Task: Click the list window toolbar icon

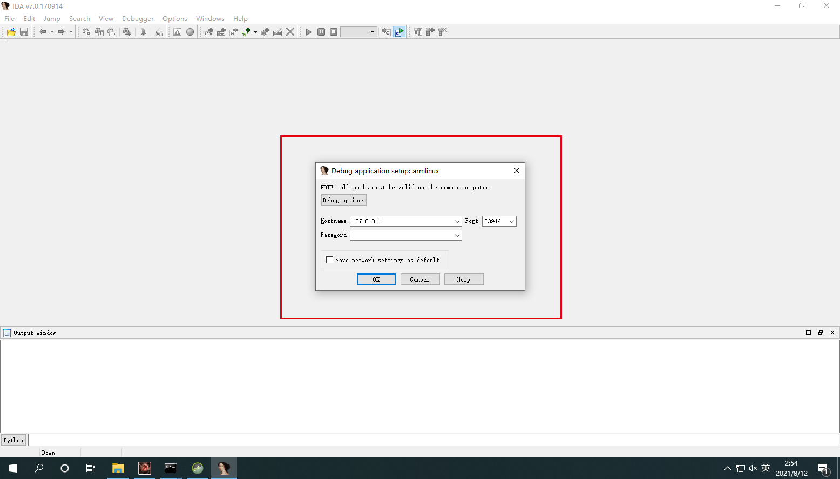Action: pyautogui.click(x=417, y=32)
